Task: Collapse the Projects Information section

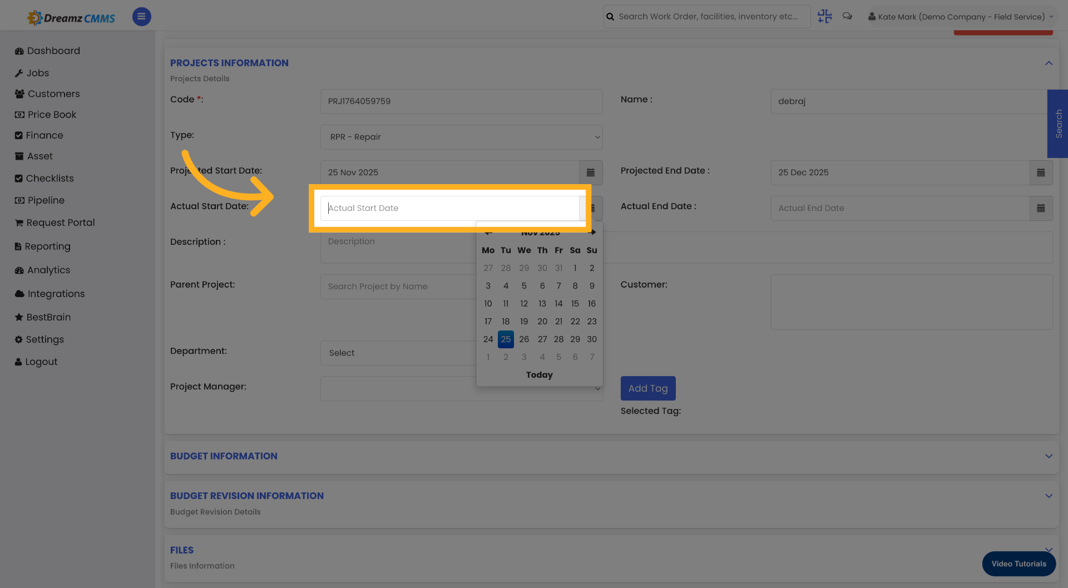Action: click(1049, 63)
